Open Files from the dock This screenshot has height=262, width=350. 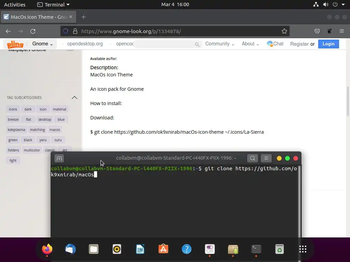point(94,249)
